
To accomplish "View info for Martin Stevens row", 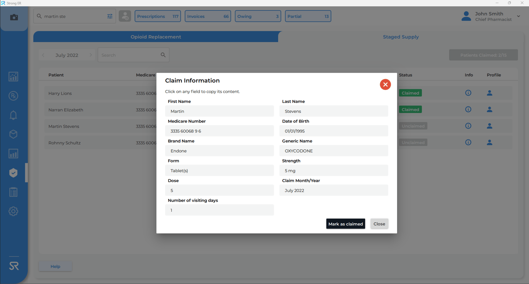I will pos(468,126).
